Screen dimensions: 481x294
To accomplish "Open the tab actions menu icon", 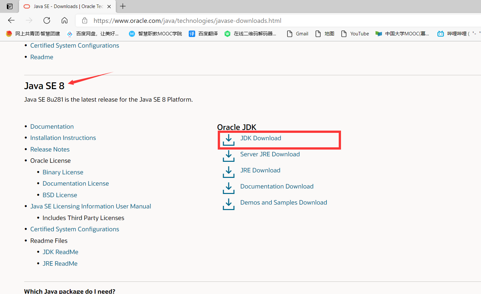I will coord(10,6).
